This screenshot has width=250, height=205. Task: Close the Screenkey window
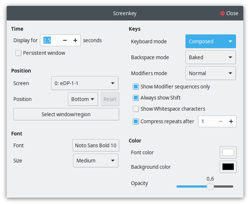pos(229,13)
